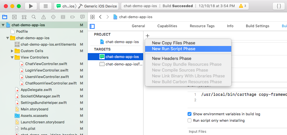Switch to the General tab
This screenshot has width=287, height=135.
[138, 26]
